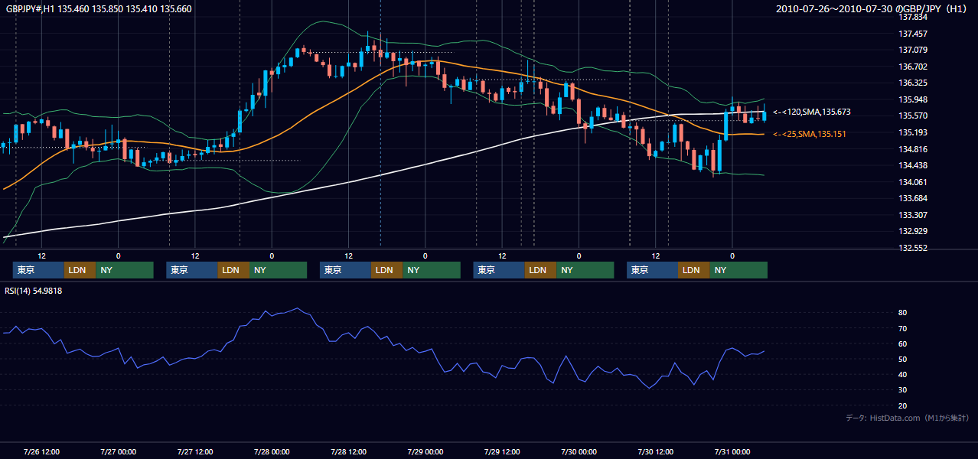The image size is (978, 459).
Task: Click the 7/29 00:00 time axis label
Action: click(x=425, y=451)
